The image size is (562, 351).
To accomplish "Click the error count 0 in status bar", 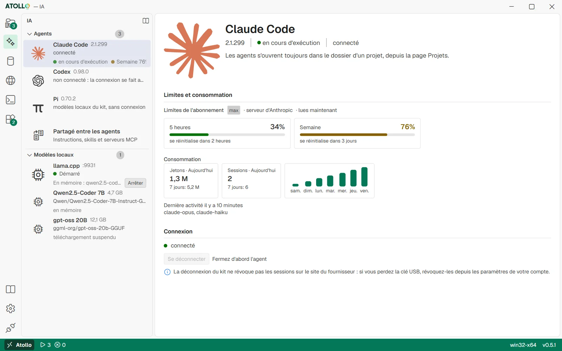I will coord(60,345).
